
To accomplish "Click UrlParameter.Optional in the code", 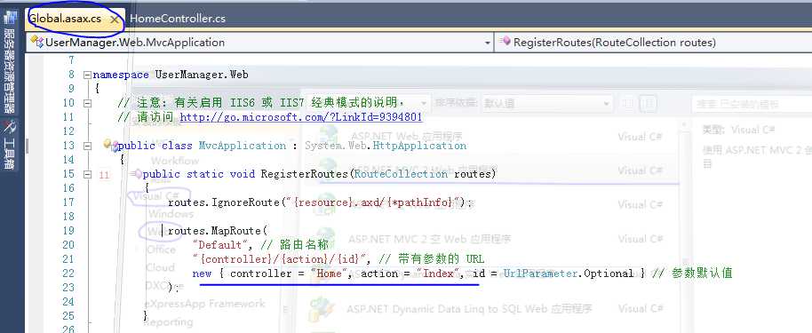I will tap(568, 273).
